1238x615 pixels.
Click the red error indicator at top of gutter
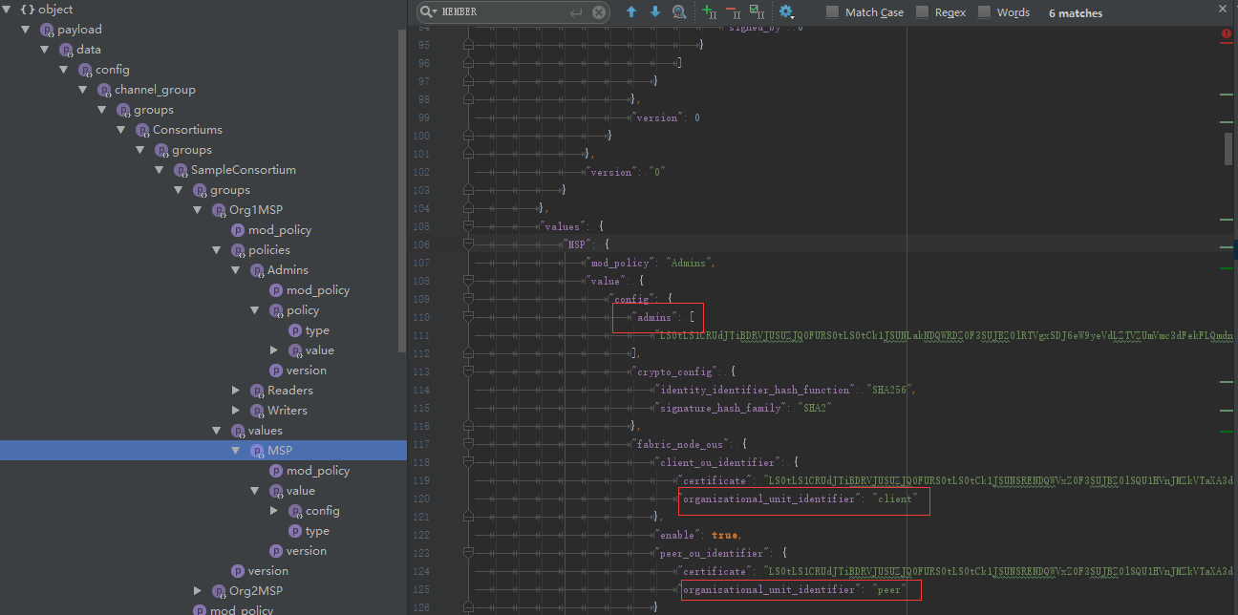tap(1227, 33)
